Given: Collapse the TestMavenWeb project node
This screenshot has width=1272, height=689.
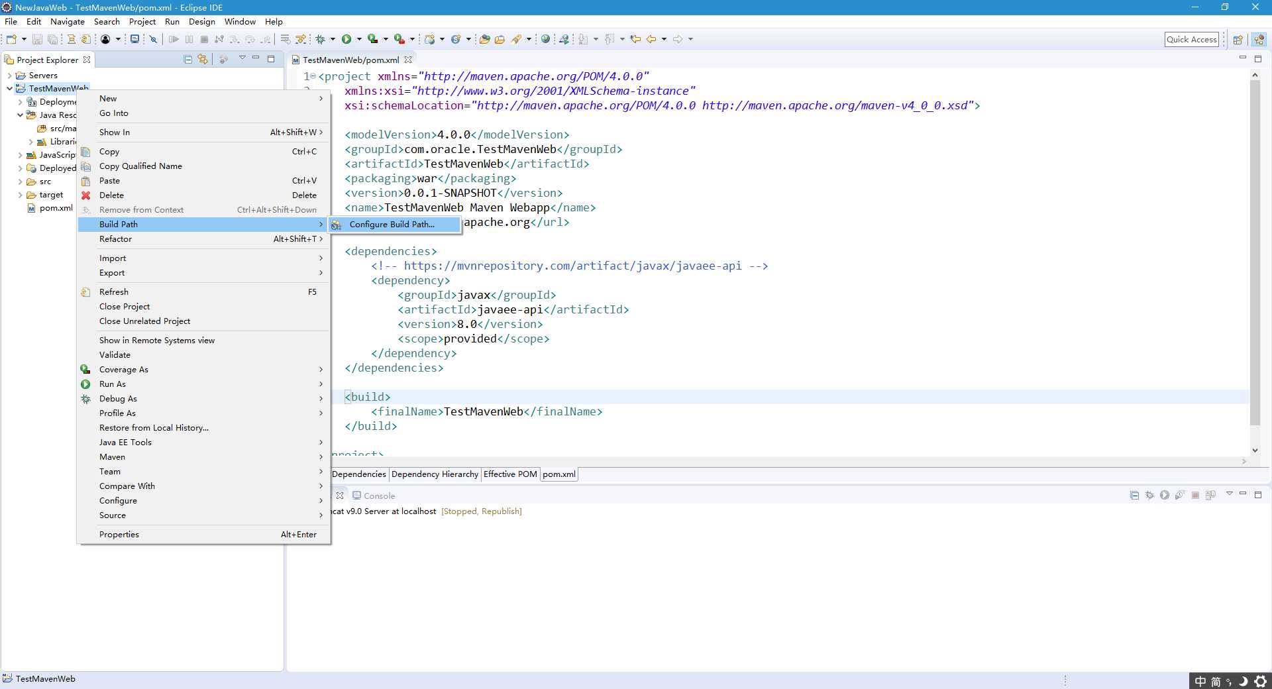Looking at the screenshot, I should click(9, 88).
